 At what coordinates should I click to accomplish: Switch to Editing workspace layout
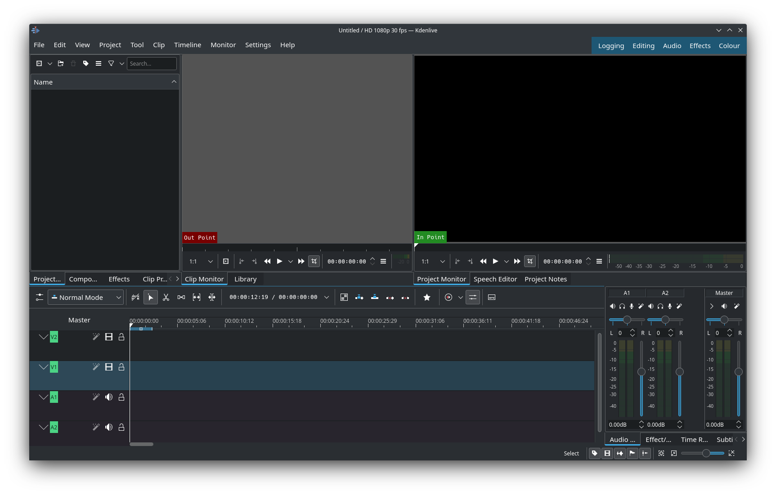click(643, 46)
